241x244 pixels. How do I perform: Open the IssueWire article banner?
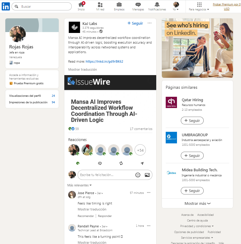pyautogui.click(x=110, y=83)
